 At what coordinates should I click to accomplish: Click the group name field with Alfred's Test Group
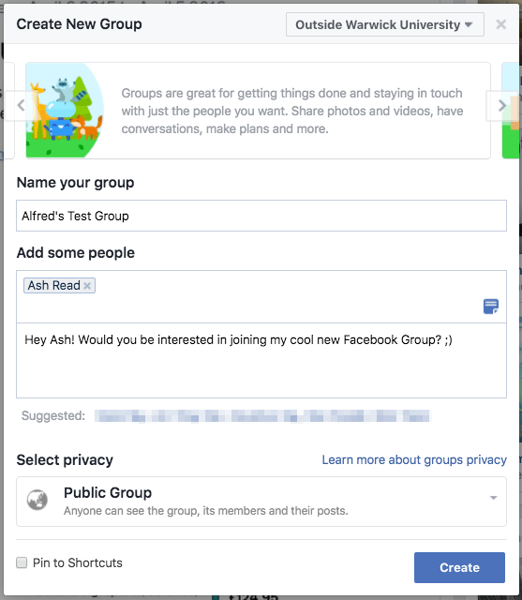pos(261,216)
